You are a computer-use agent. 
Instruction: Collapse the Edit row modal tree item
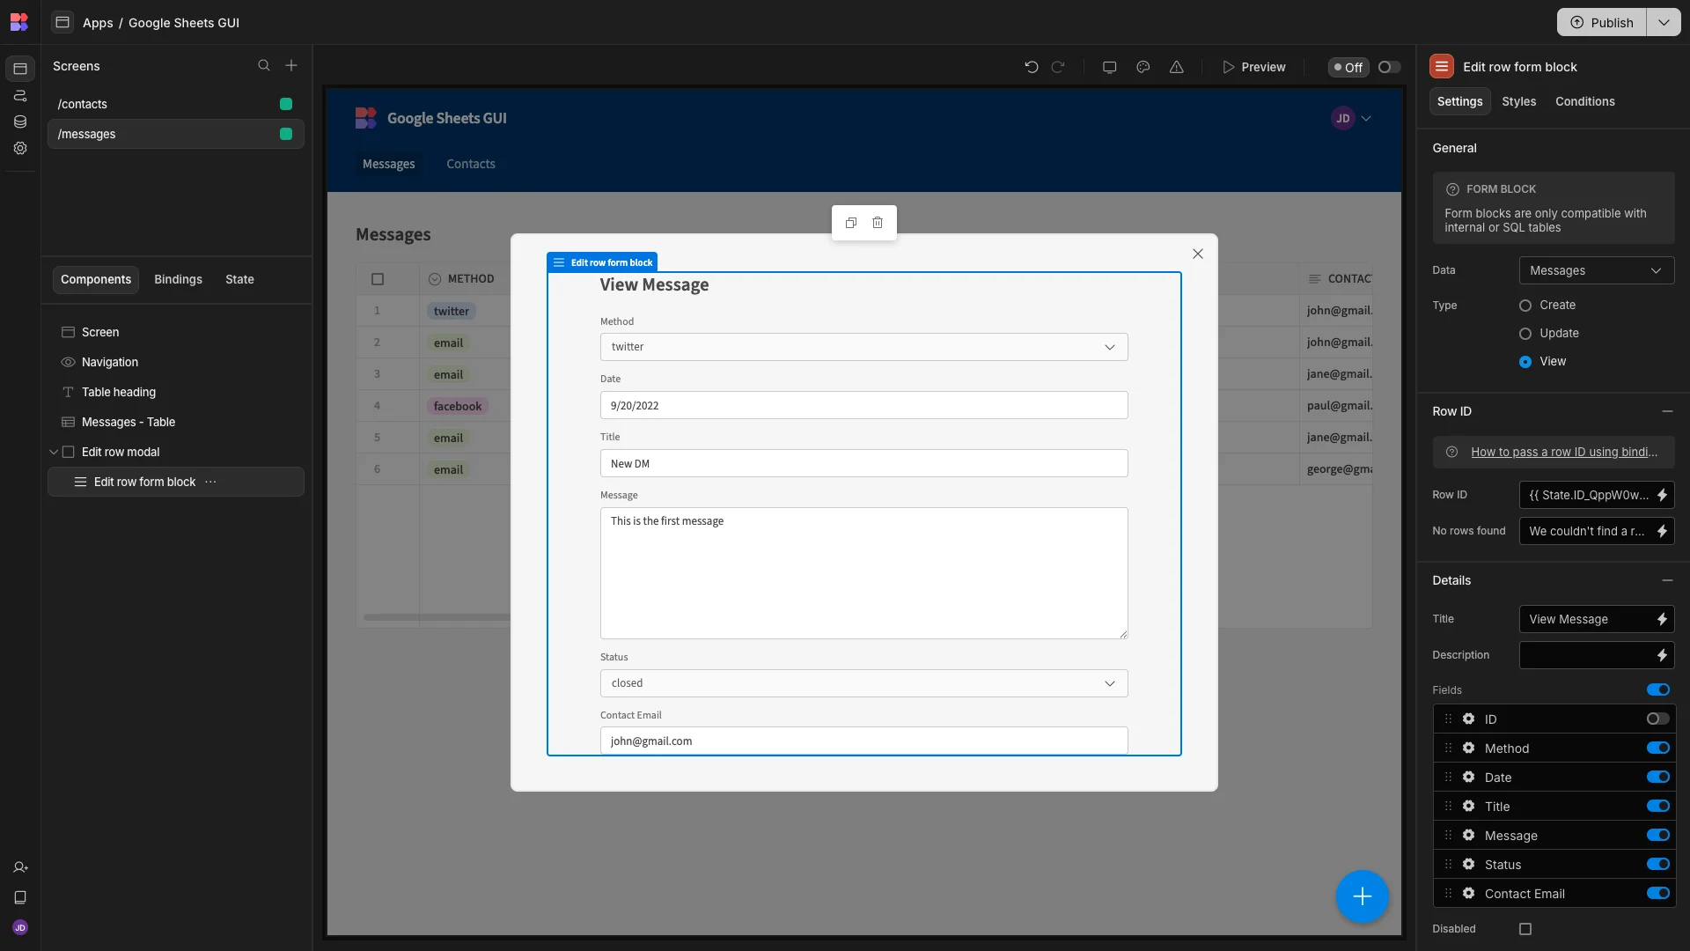click(54, 452)
